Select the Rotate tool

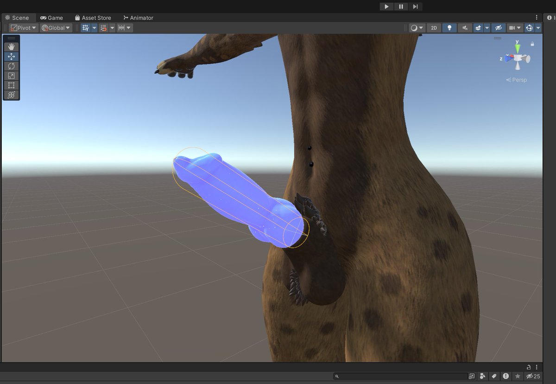pos(11,66)
